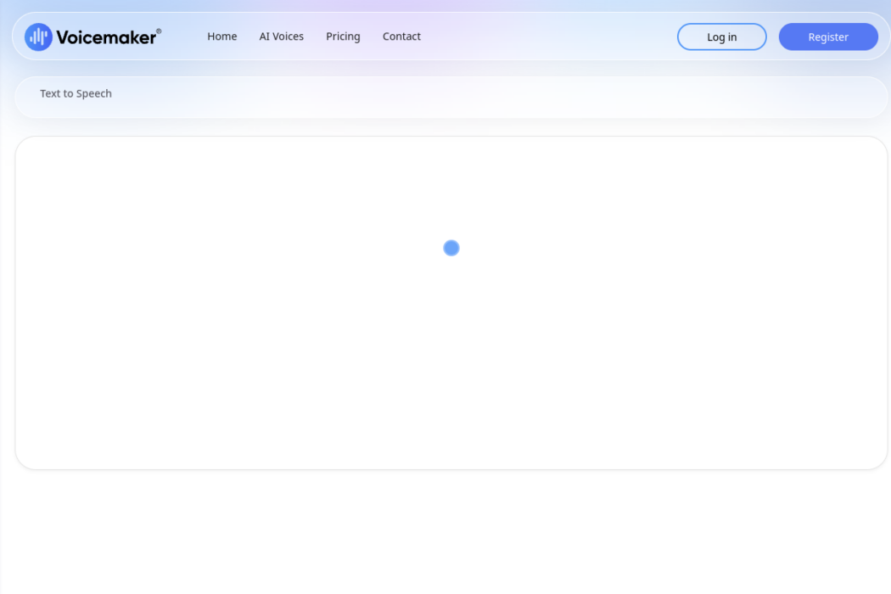
Task: Create an account using Register
Action: pos(828,36)
